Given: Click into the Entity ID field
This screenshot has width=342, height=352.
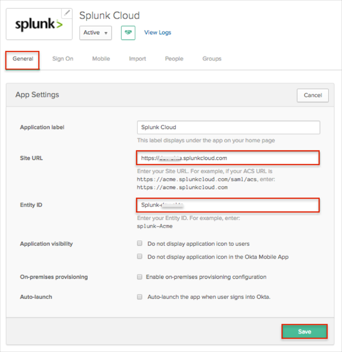Looking at the screenshot, I should point(228,205).
